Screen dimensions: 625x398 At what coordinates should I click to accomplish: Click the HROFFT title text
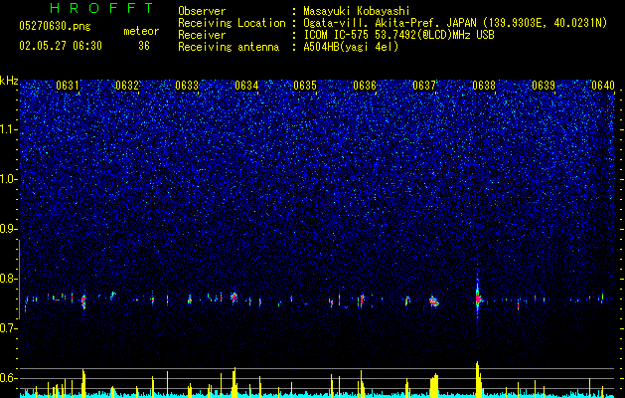[101, 8]
